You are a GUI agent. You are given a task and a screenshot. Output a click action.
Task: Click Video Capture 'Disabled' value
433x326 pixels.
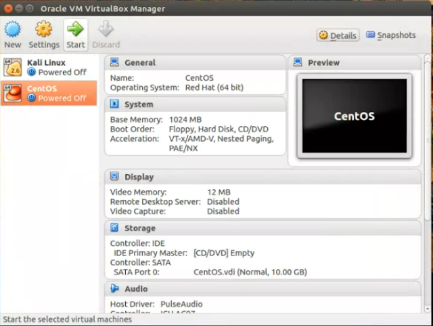223,211
